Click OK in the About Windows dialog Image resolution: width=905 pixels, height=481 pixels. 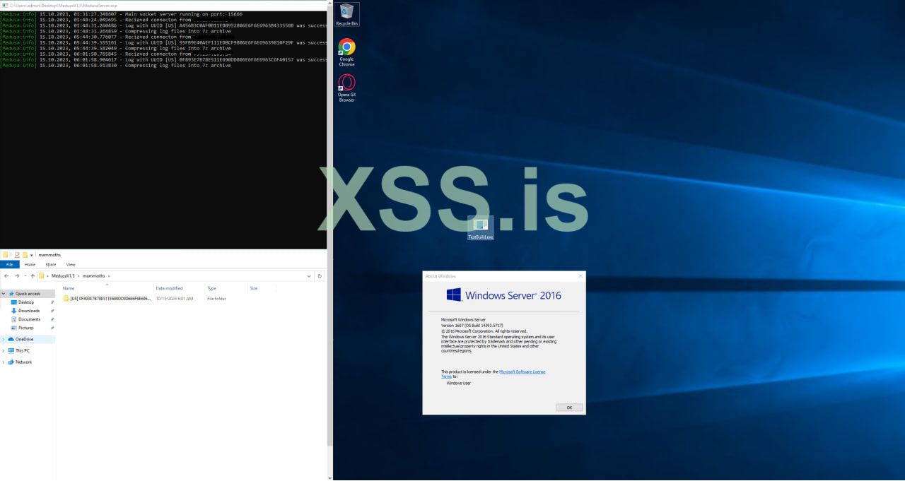pyautogui.click(x=569, y=407)
